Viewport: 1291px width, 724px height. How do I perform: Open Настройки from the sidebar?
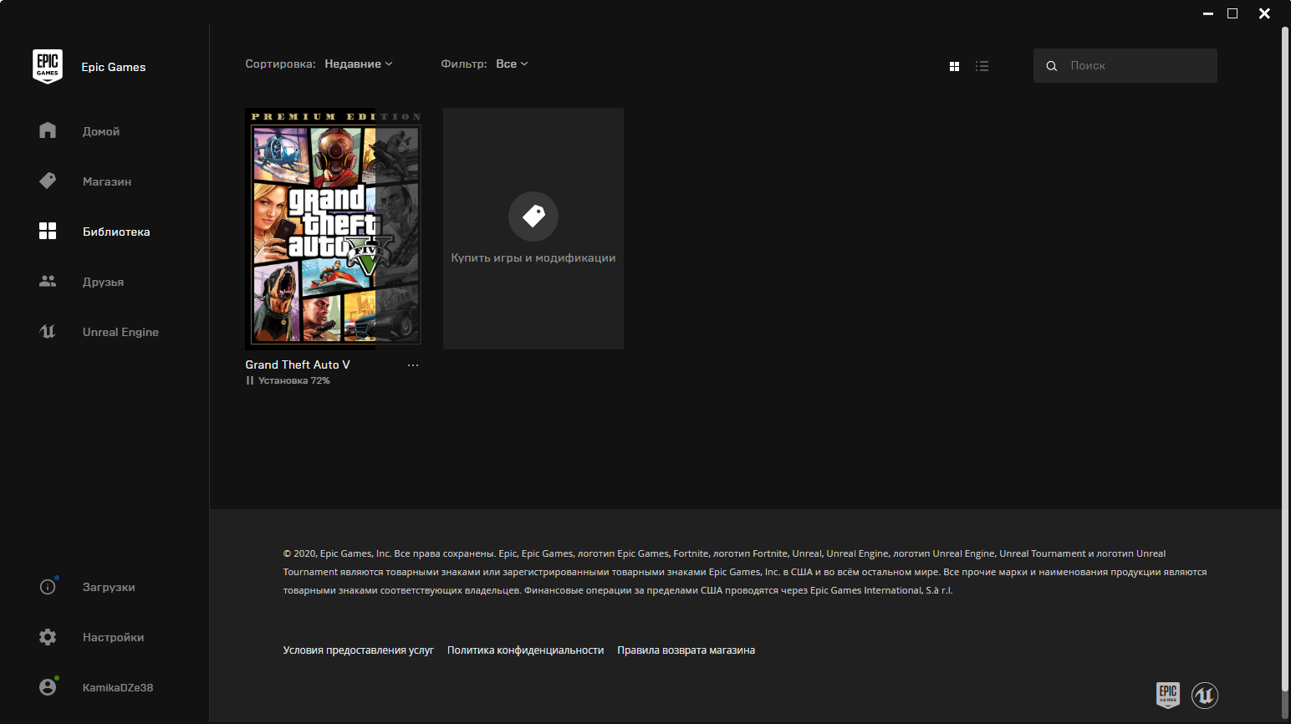(113, 637)
